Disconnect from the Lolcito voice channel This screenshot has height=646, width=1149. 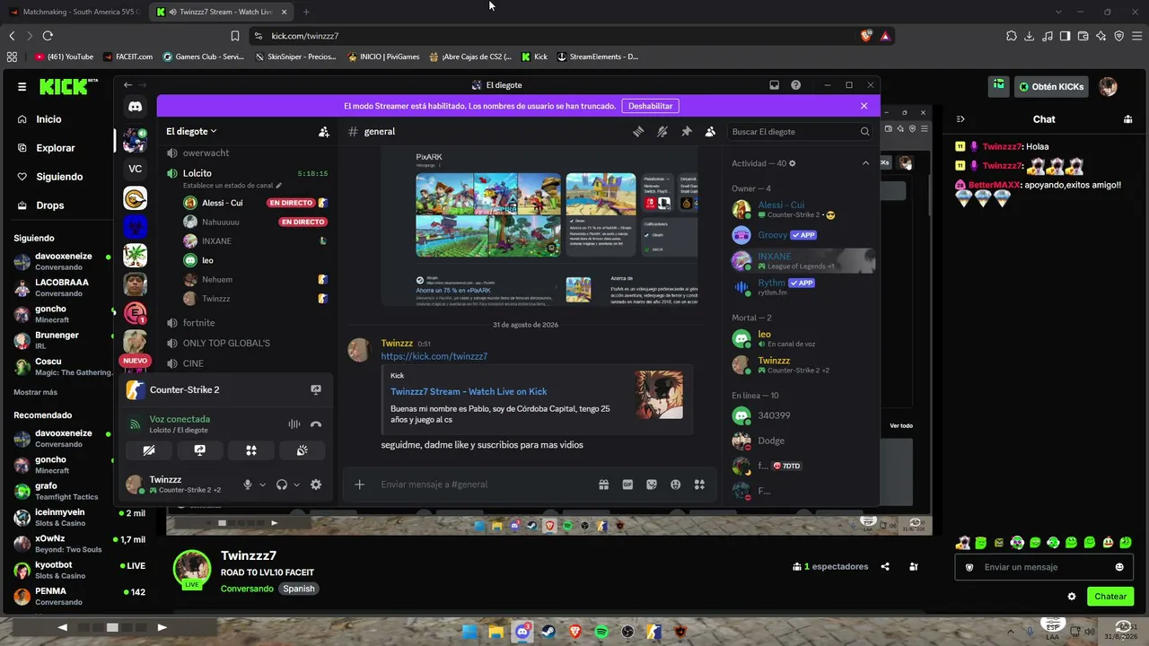click(x=316, y=424)
